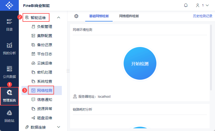Open 我的分析 chart icon in sidebar
This screenshot has width=215, height=131.
tap(9, 45)
